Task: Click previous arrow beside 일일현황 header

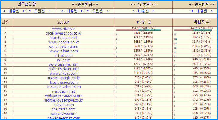Action: pyautogui.click(x=190, y=4)
